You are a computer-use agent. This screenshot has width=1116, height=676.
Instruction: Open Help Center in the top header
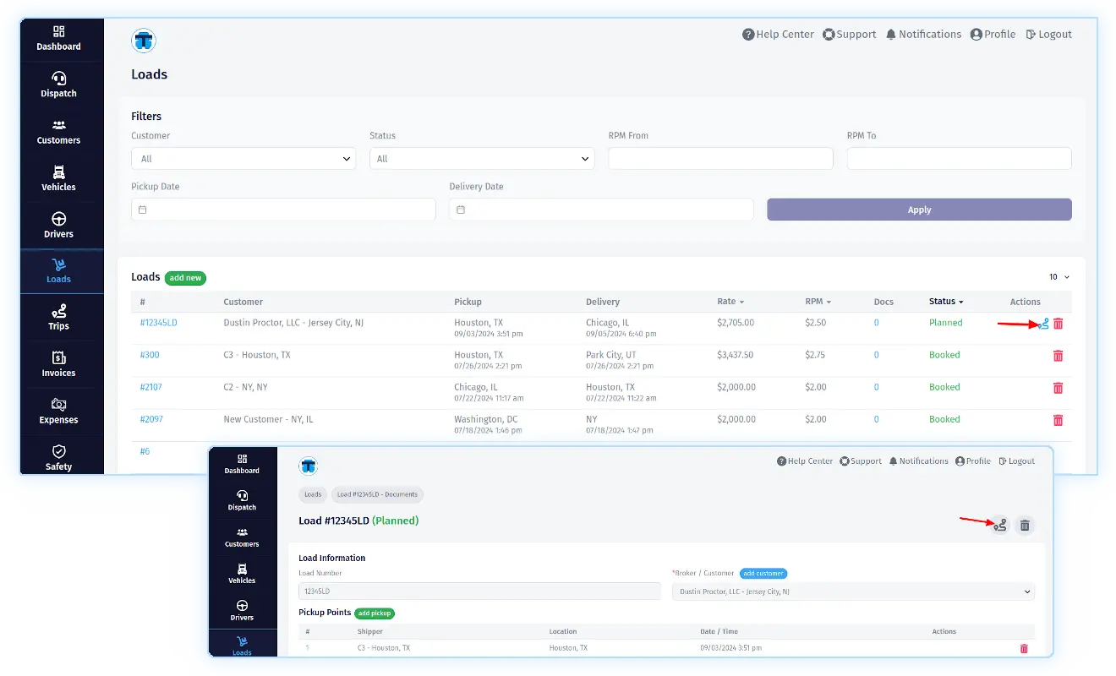[778, 35]
